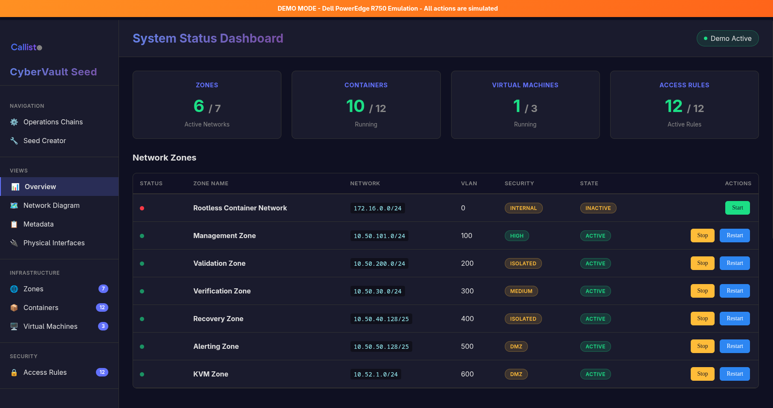Stop the Management Zone
Image resolution: width=773 pixels, height=408 pixels.
point(702,236)
